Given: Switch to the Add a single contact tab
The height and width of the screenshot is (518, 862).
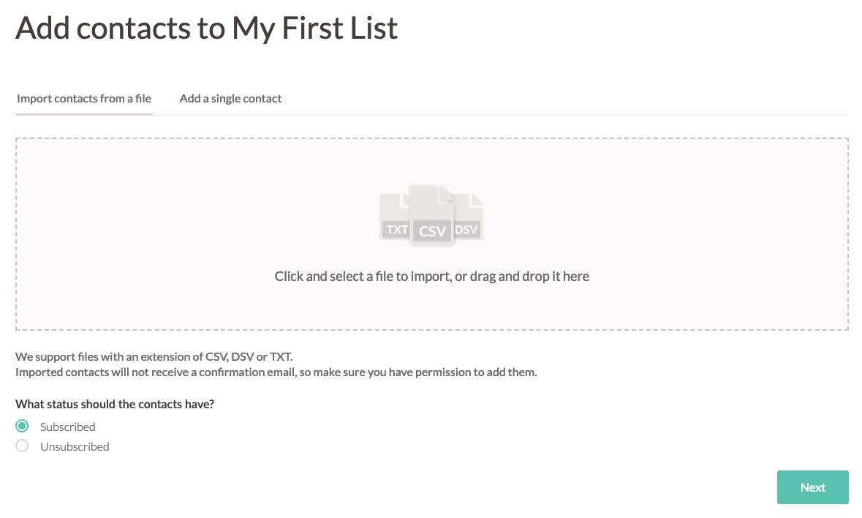Looking at the screenshot, I should coord(230,99).
